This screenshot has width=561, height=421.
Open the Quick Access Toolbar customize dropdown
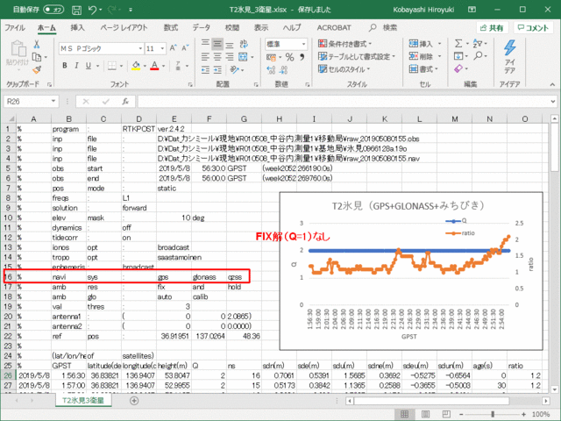[x=131, y=10]
